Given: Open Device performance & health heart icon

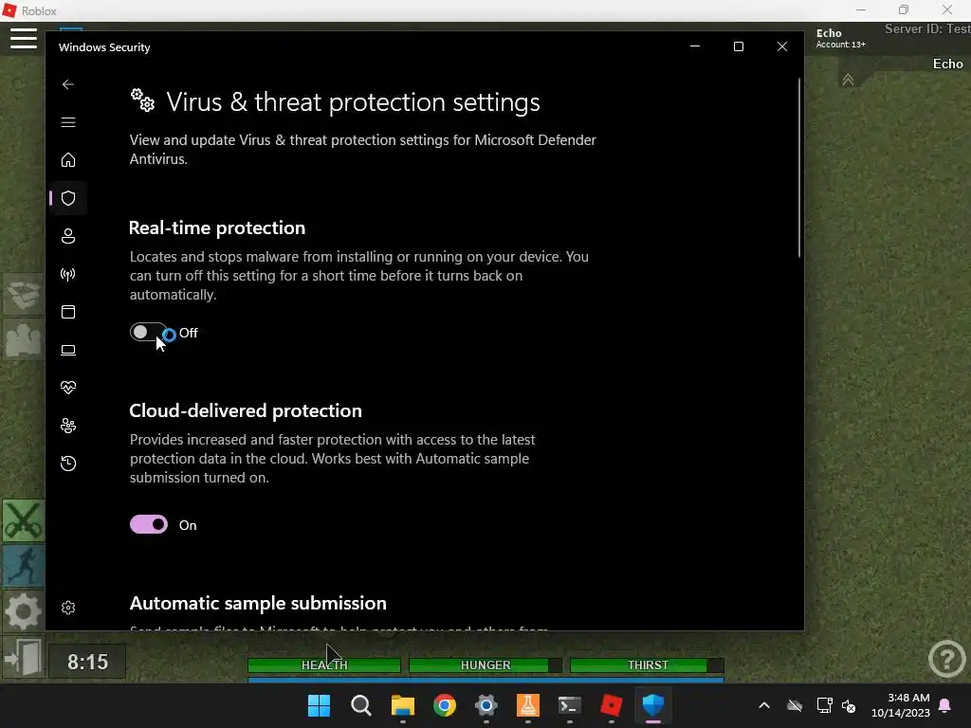Looking at the screenshot, I should click(68, 388).
